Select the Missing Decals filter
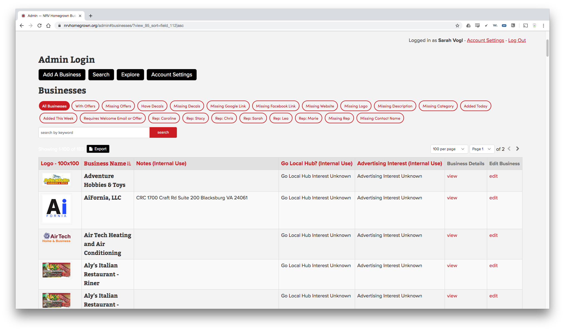This screenshot has width=565, height=331. tap(187, 106)
